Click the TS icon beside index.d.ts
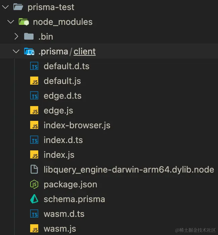 [x=34, y=140]
